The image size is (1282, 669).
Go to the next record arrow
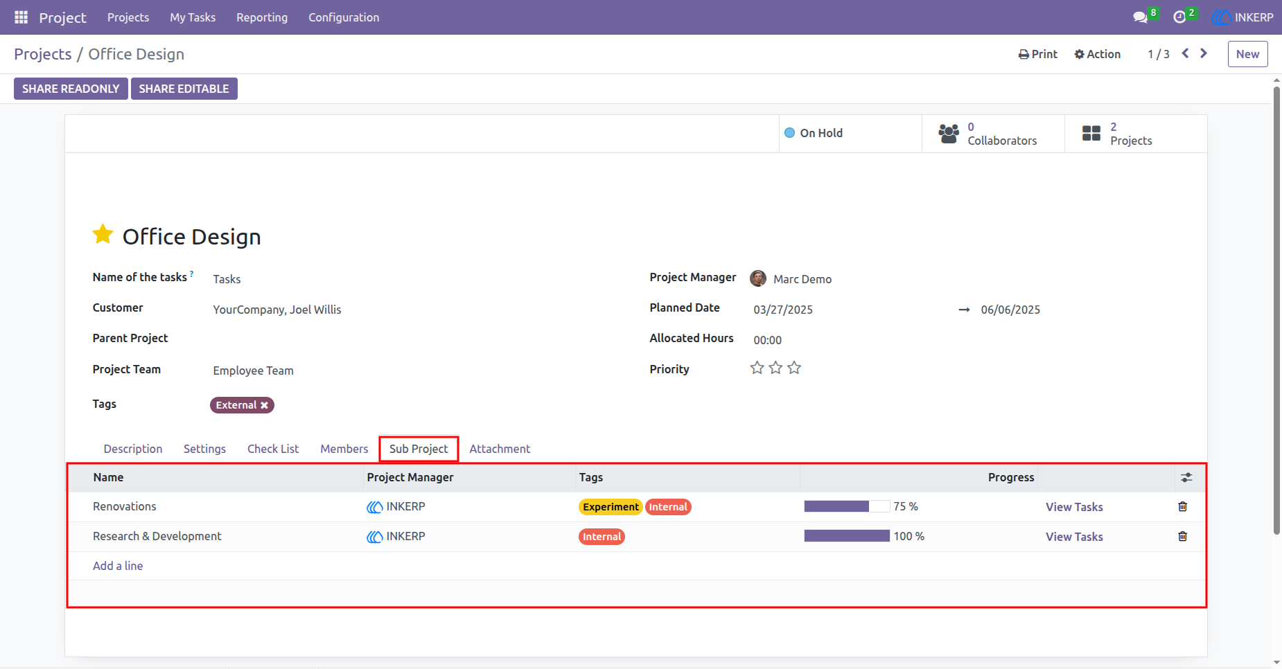tap(1204, 53)
